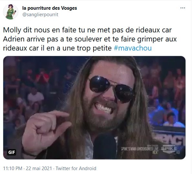Click the 22 mai 2021 date

39,168
